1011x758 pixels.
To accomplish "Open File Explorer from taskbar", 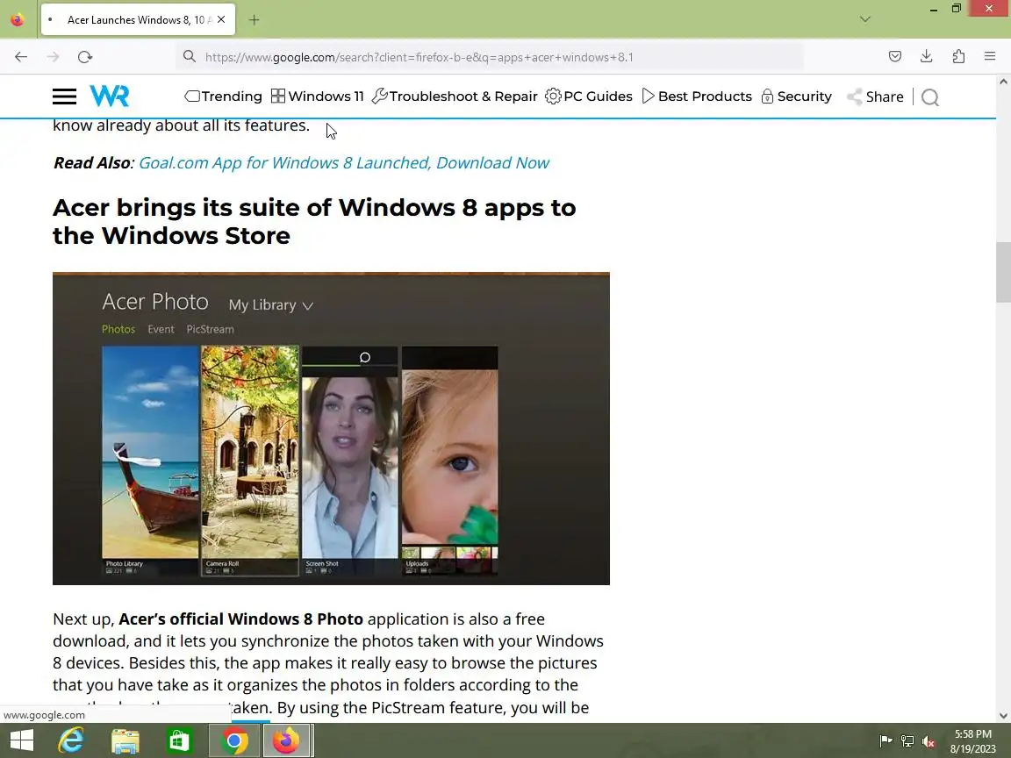I will click(x=125, y=740).
